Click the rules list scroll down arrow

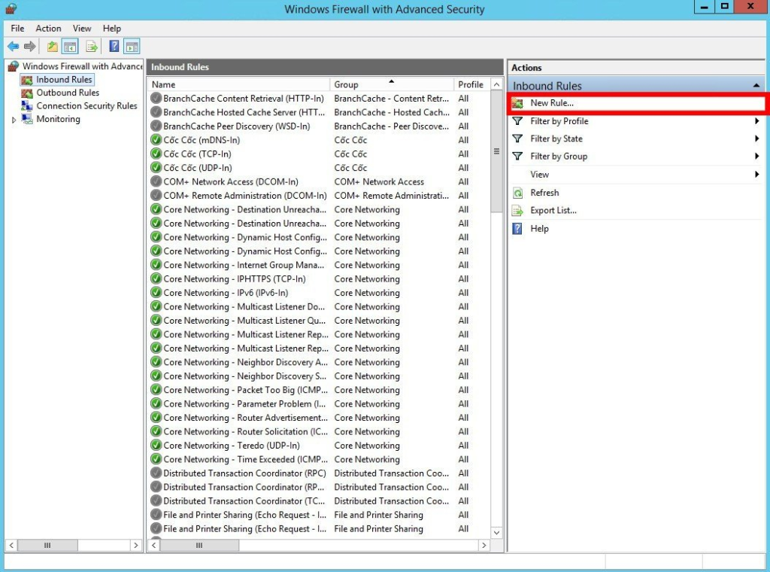(496, 532)
